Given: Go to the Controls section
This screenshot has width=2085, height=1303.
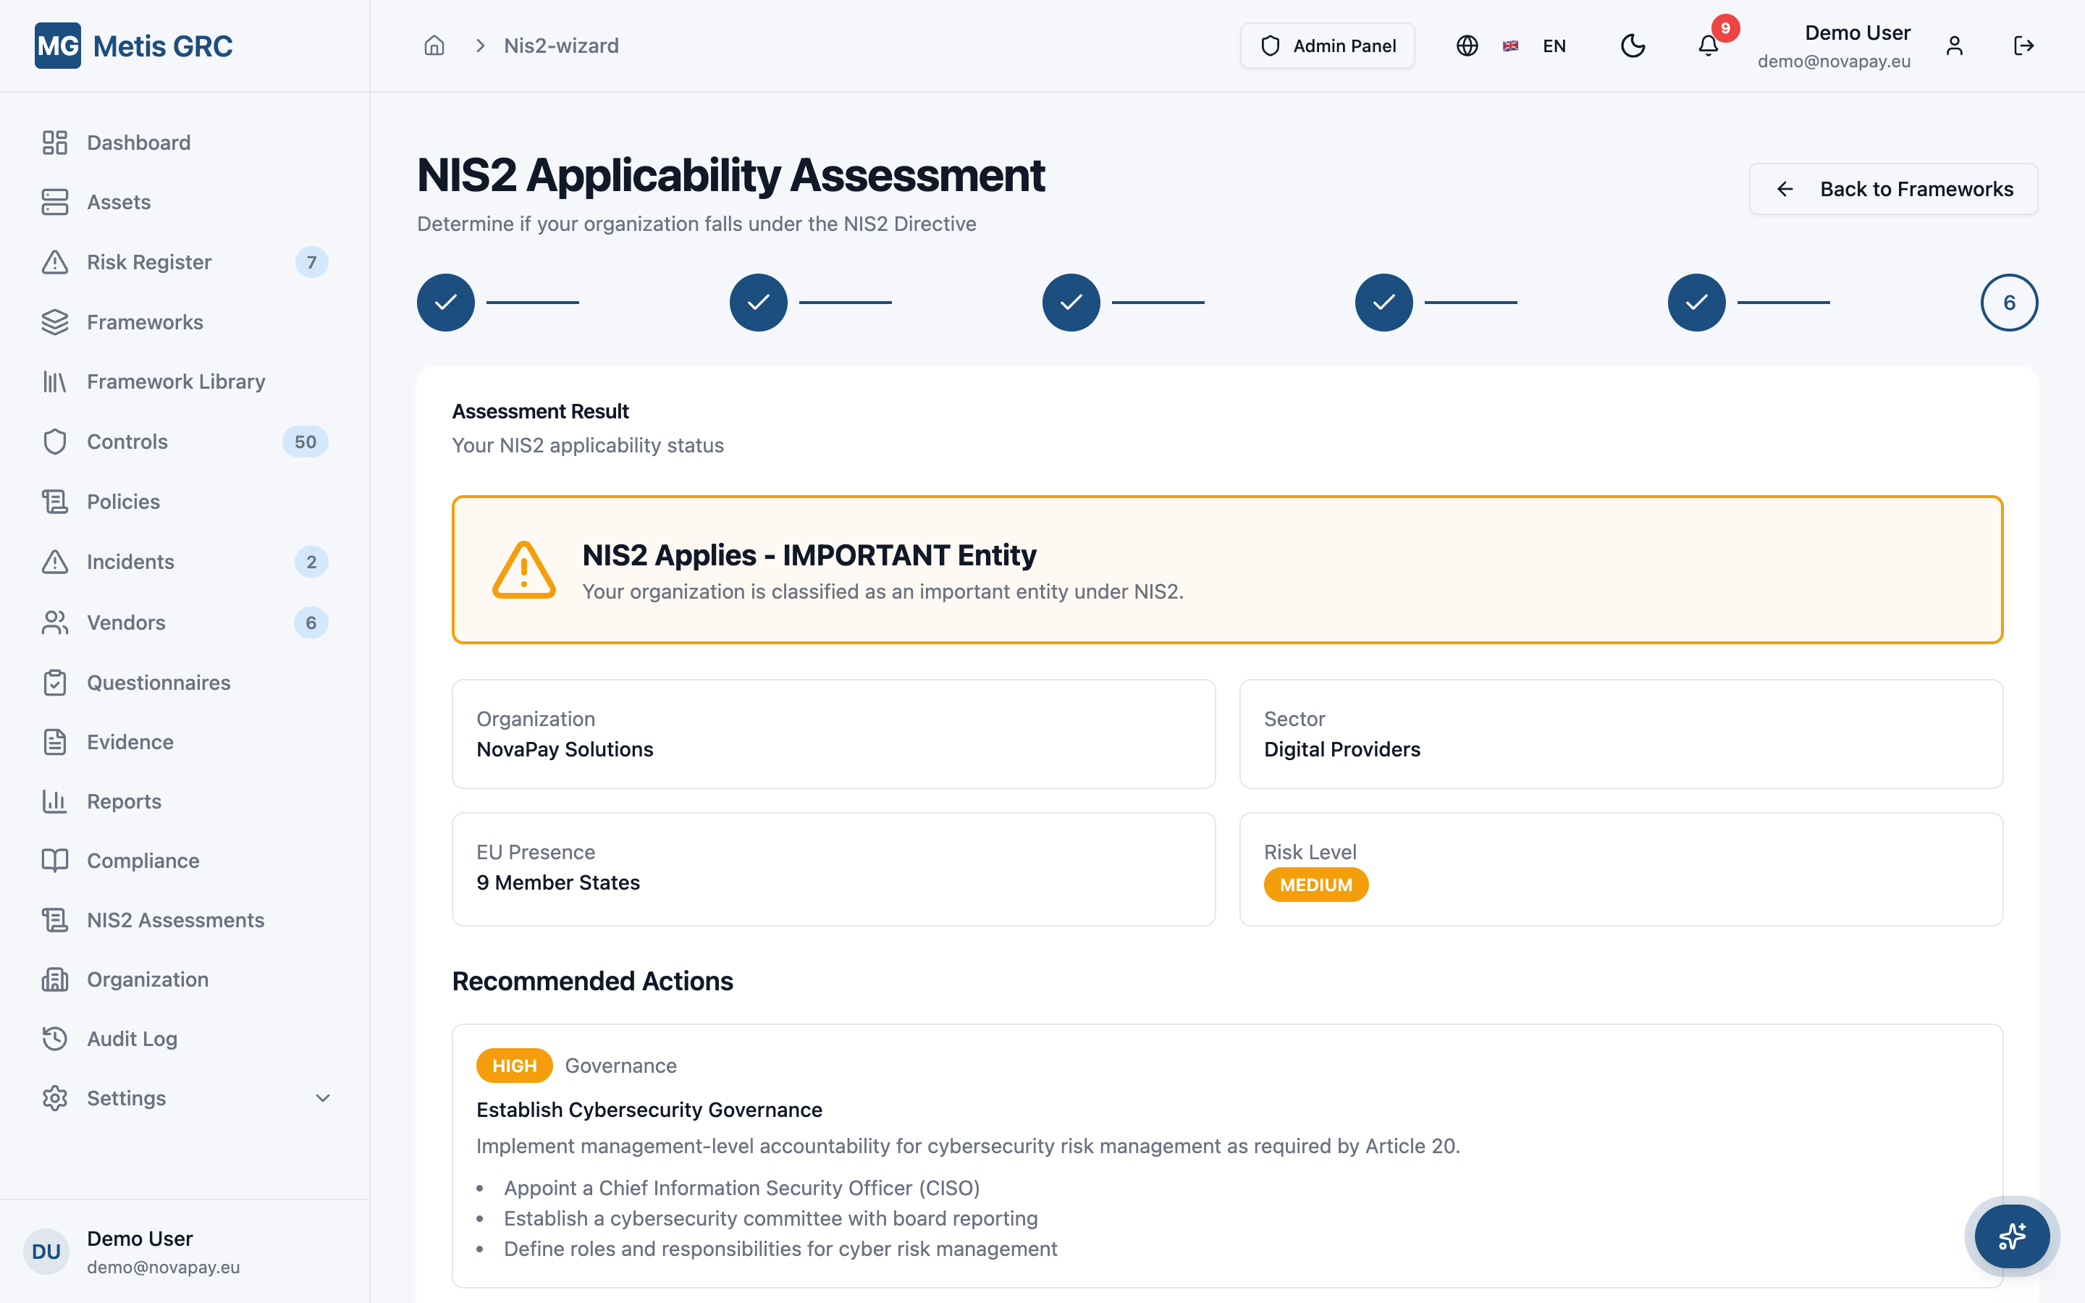Looking at the screenshot, I should click(x=127, y=442).
